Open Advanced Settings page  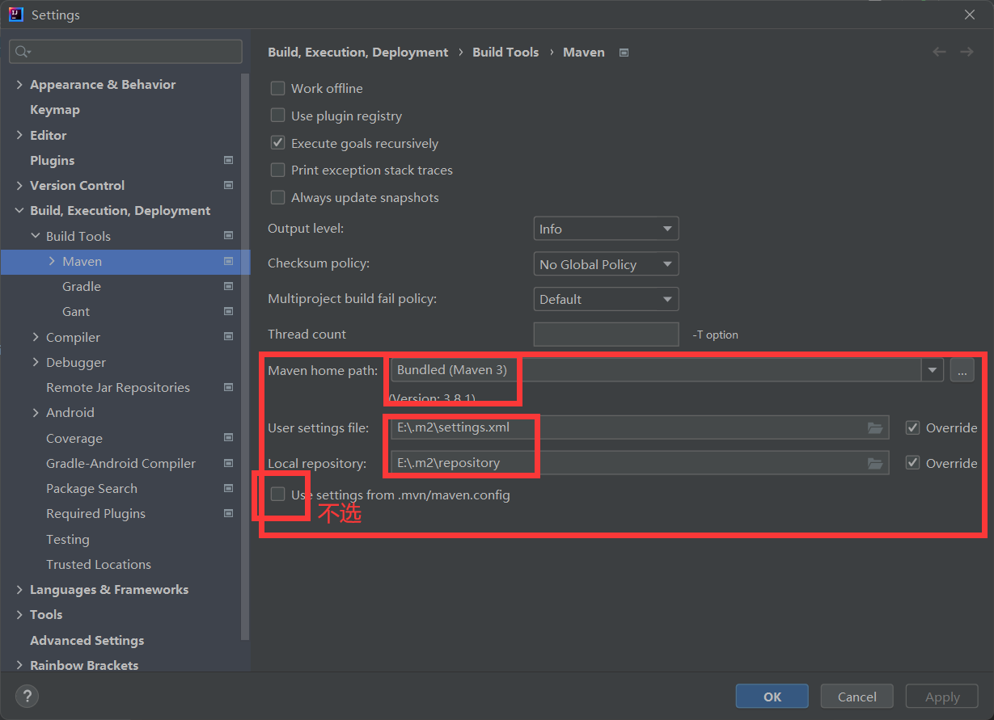[87, 640]
